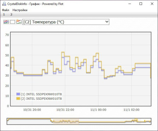Maximize the CrystalDiskInfo graph window
Image resolution: width=158 pixels, height=131 pixels.
(x=141, y=4)
